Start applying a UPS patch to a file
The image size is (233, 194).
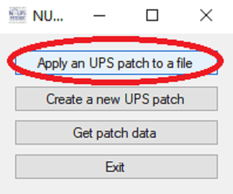[116, 63]
